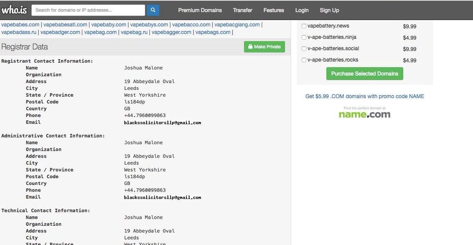Click the Login link in navbar
The width and height of the screenshot is (473, 245).
(x=302, y=10)
